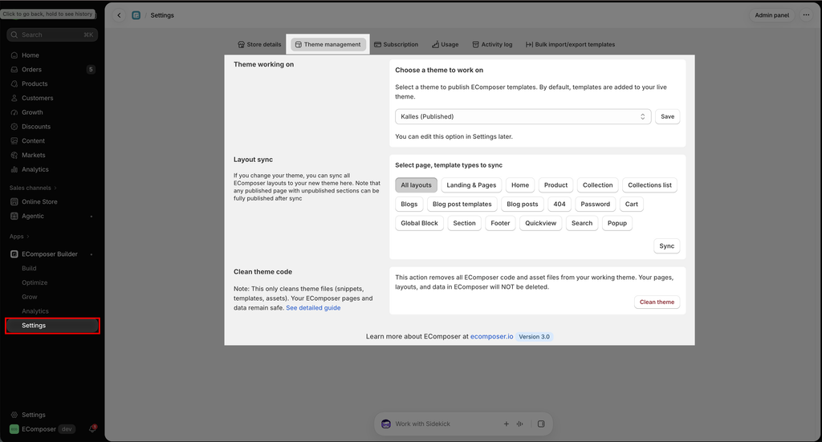Screen dimensions: 822x442
Task: Click the Sidekick avatar icon
Action: [386, 424]
